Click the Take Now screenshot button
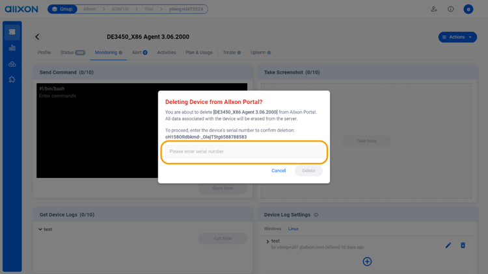This screenshot has width=488, height=274. coord(366,141)
